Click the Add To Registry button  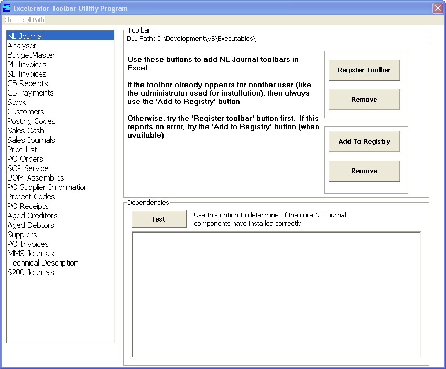click(364, 141)
